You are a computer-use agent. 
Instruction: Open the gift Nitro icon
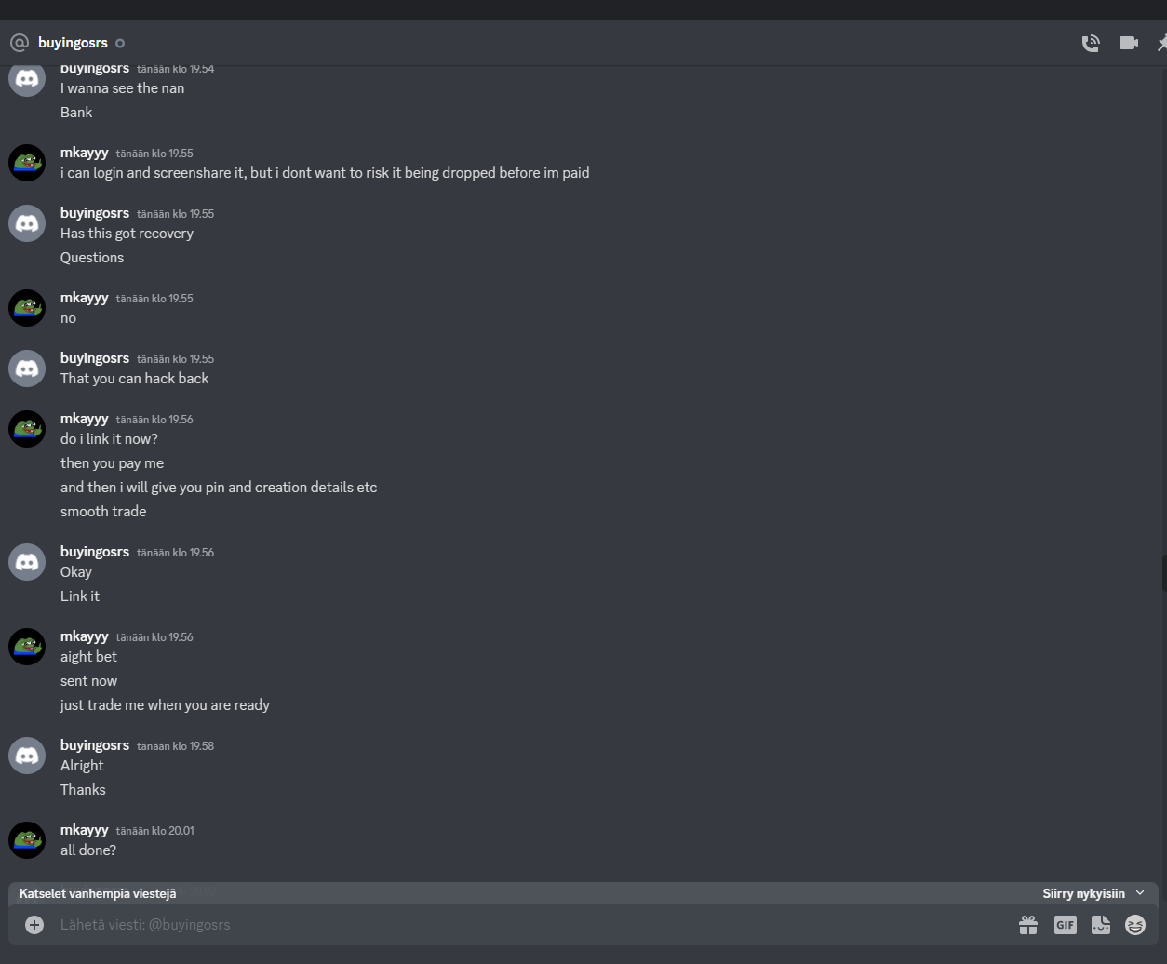point(1028,924)
